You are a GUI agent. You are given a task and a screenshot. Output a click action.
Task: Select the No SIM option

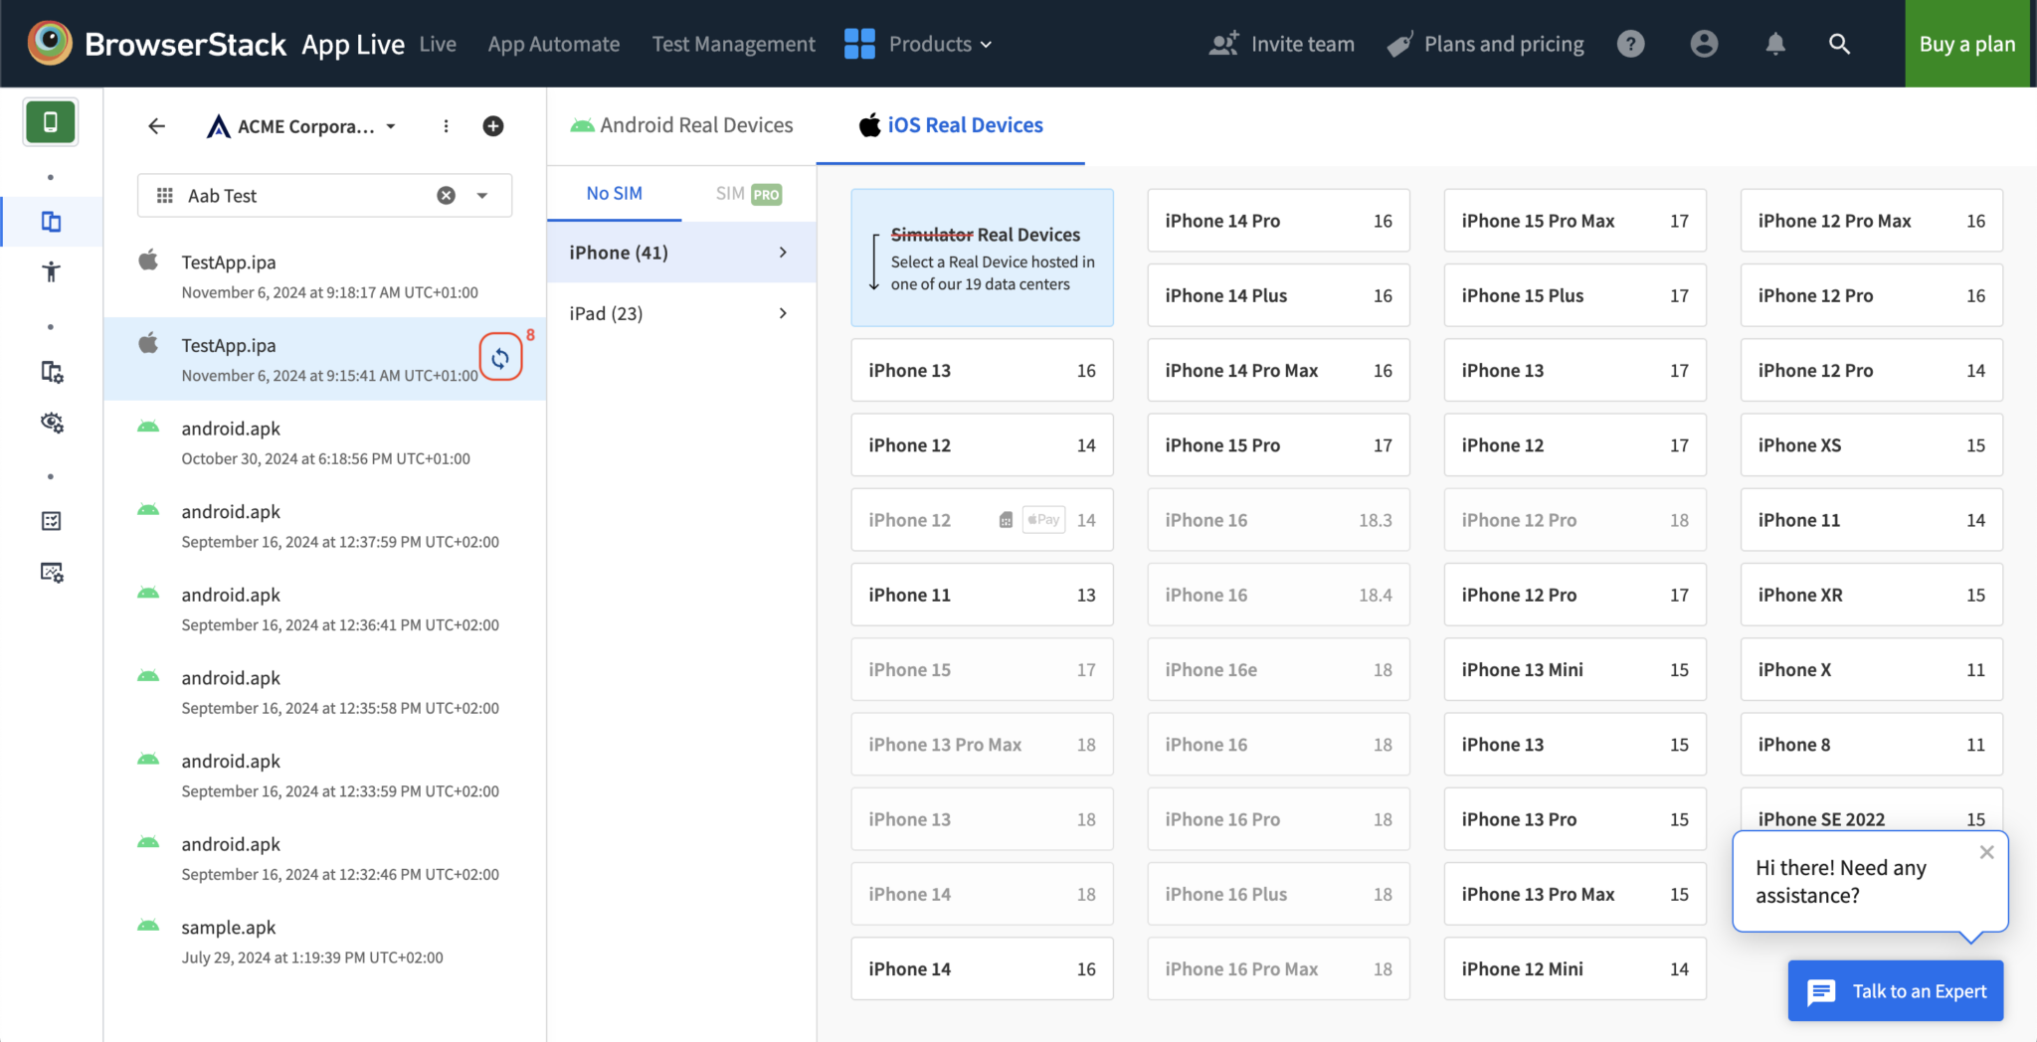coord(614,193)
